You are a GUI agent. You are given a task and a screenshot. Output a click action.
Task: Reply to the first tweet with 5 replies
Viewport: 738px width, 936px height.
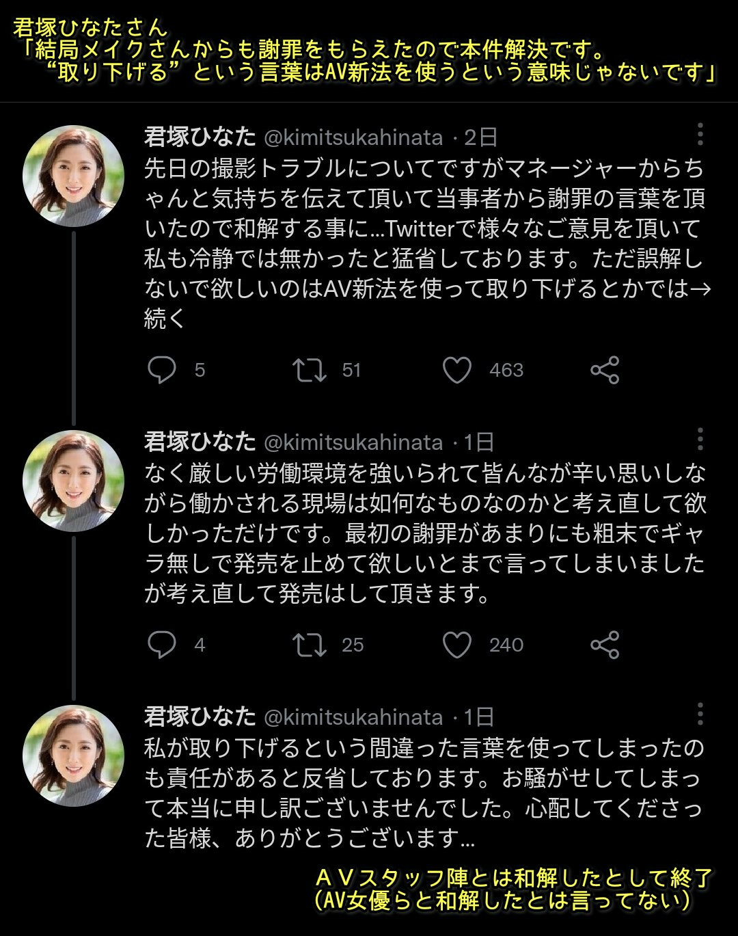(x=162, y=370)
